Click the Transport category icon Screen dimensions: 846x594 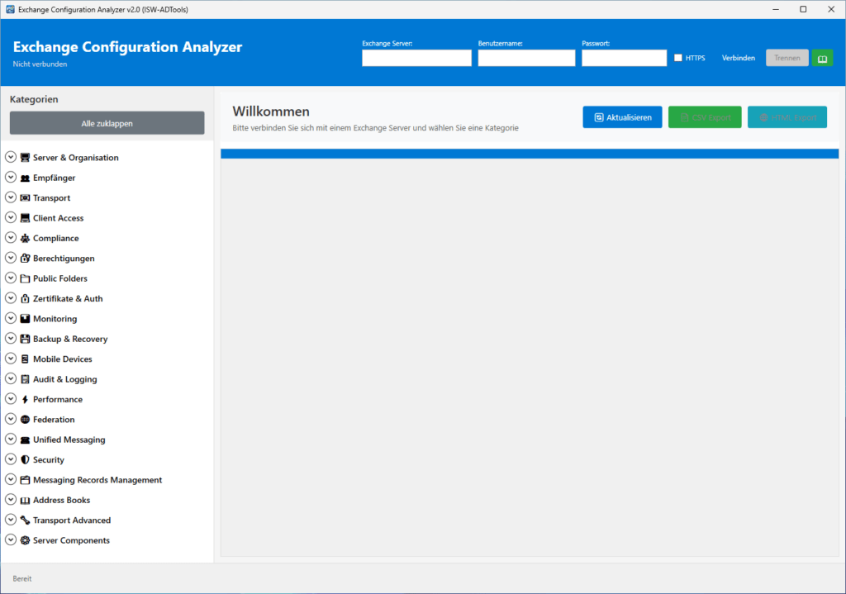25,197
